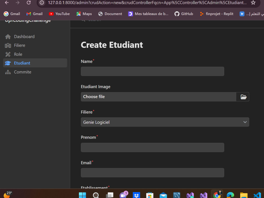Select Etudiant in sidebar menu
Screen dimensions: 264x198
click(x=35, y=63)
